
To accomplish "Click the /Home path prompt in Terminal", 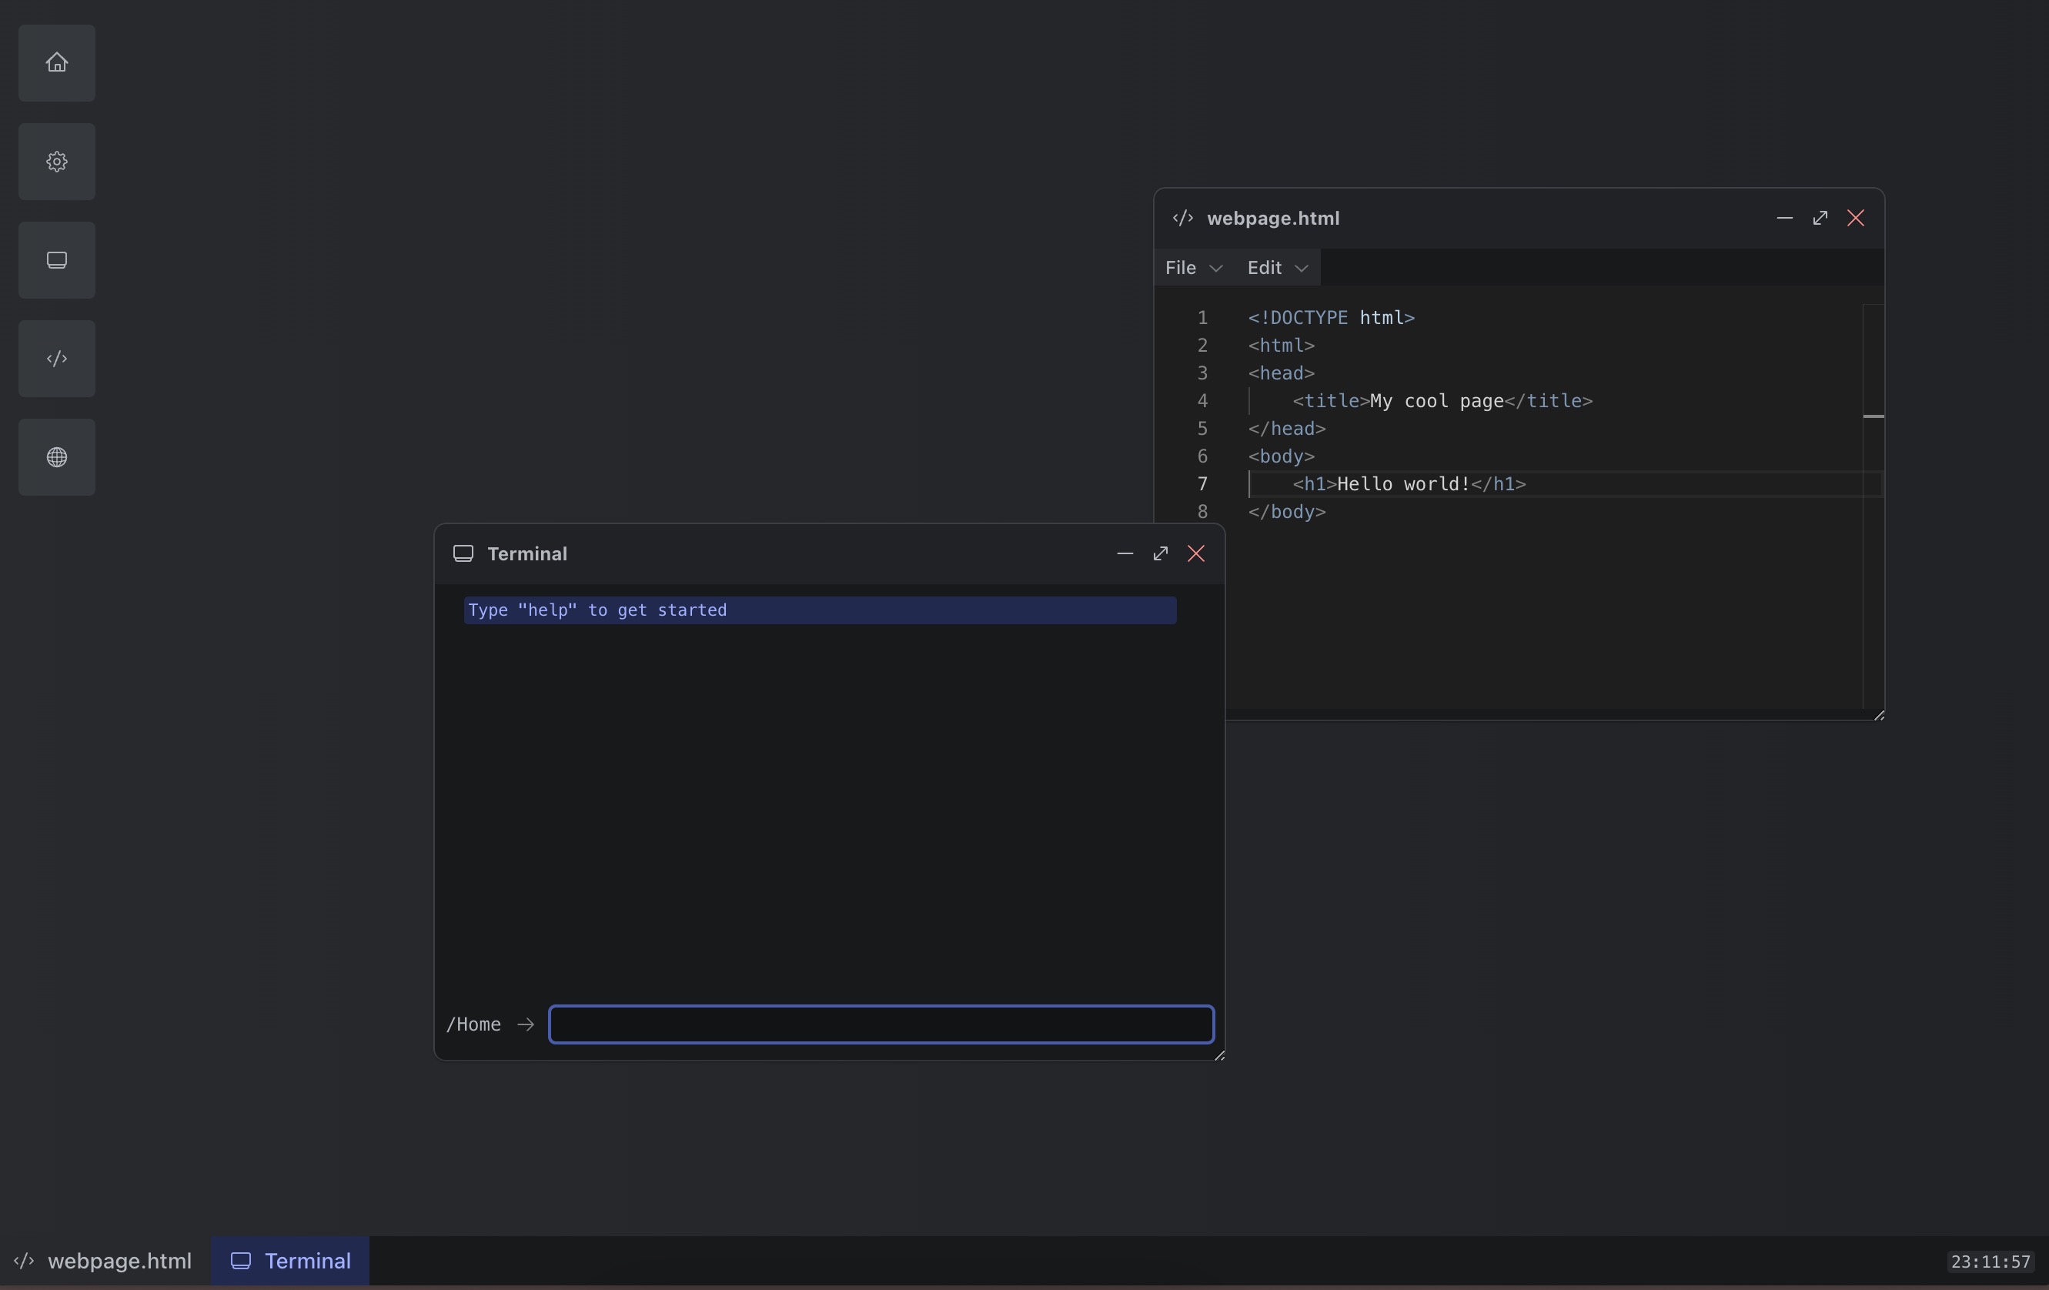I will [x=474, y=1024].
